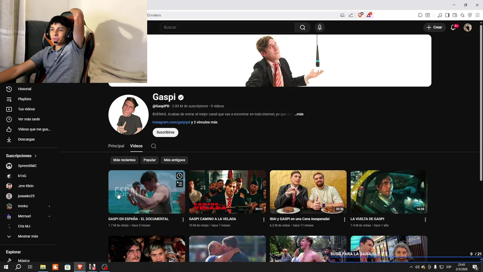Open browser extensions puzzle icon
Screen dimensions: 483x272
(x=420, y=15)
